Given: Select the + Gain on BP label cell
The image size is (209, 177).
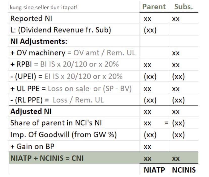Looking at the screenshot, I should tap(74, 146).
